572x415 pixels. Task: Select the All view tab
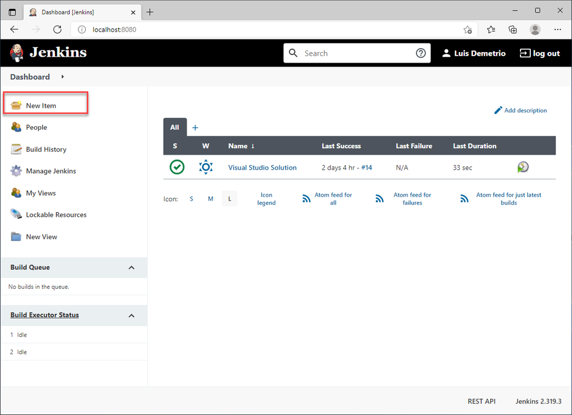coord(175,127)
